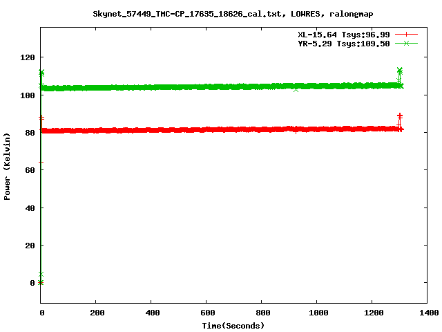
Task: Click the green outlier marker near 920 seconds
Action: tap(296, 90)
